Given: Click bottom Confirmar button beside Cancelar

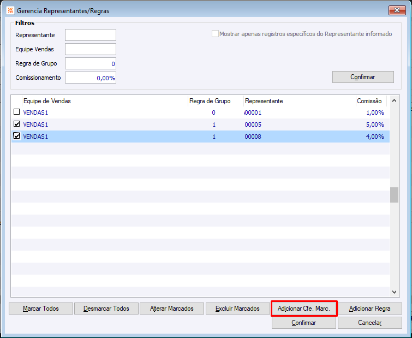Looking at the screenshot, I should (304, 323).
